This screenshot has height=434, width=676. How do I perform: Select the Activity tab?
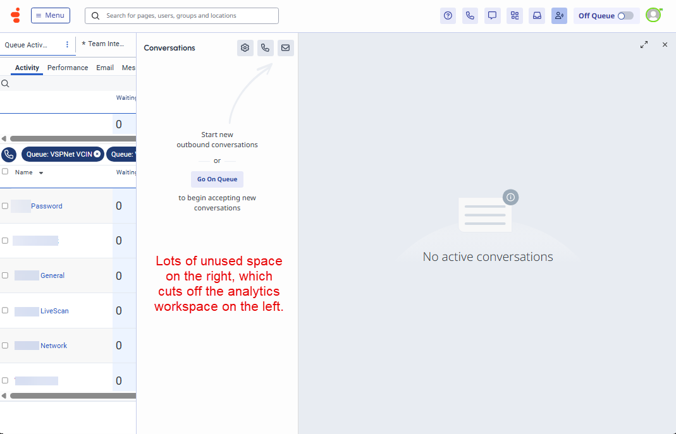27,68
